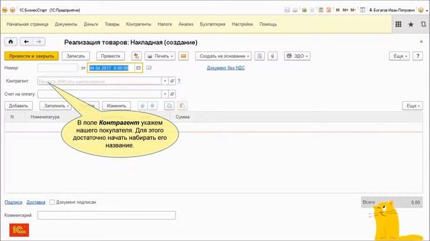430x241 pixels.
Task: Focus the Номер input field
Action: tap(58, 68)
